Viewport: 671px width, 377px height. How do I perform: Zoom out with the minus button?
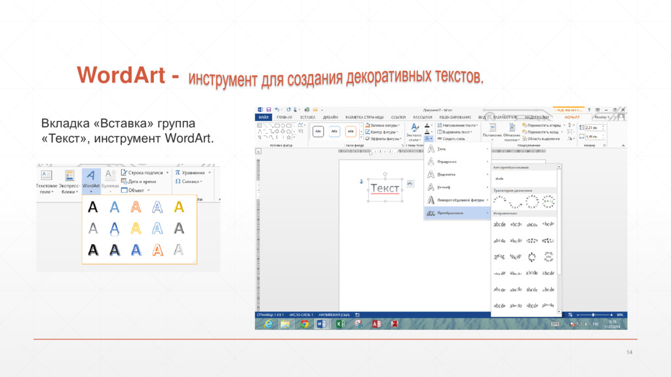578,315
